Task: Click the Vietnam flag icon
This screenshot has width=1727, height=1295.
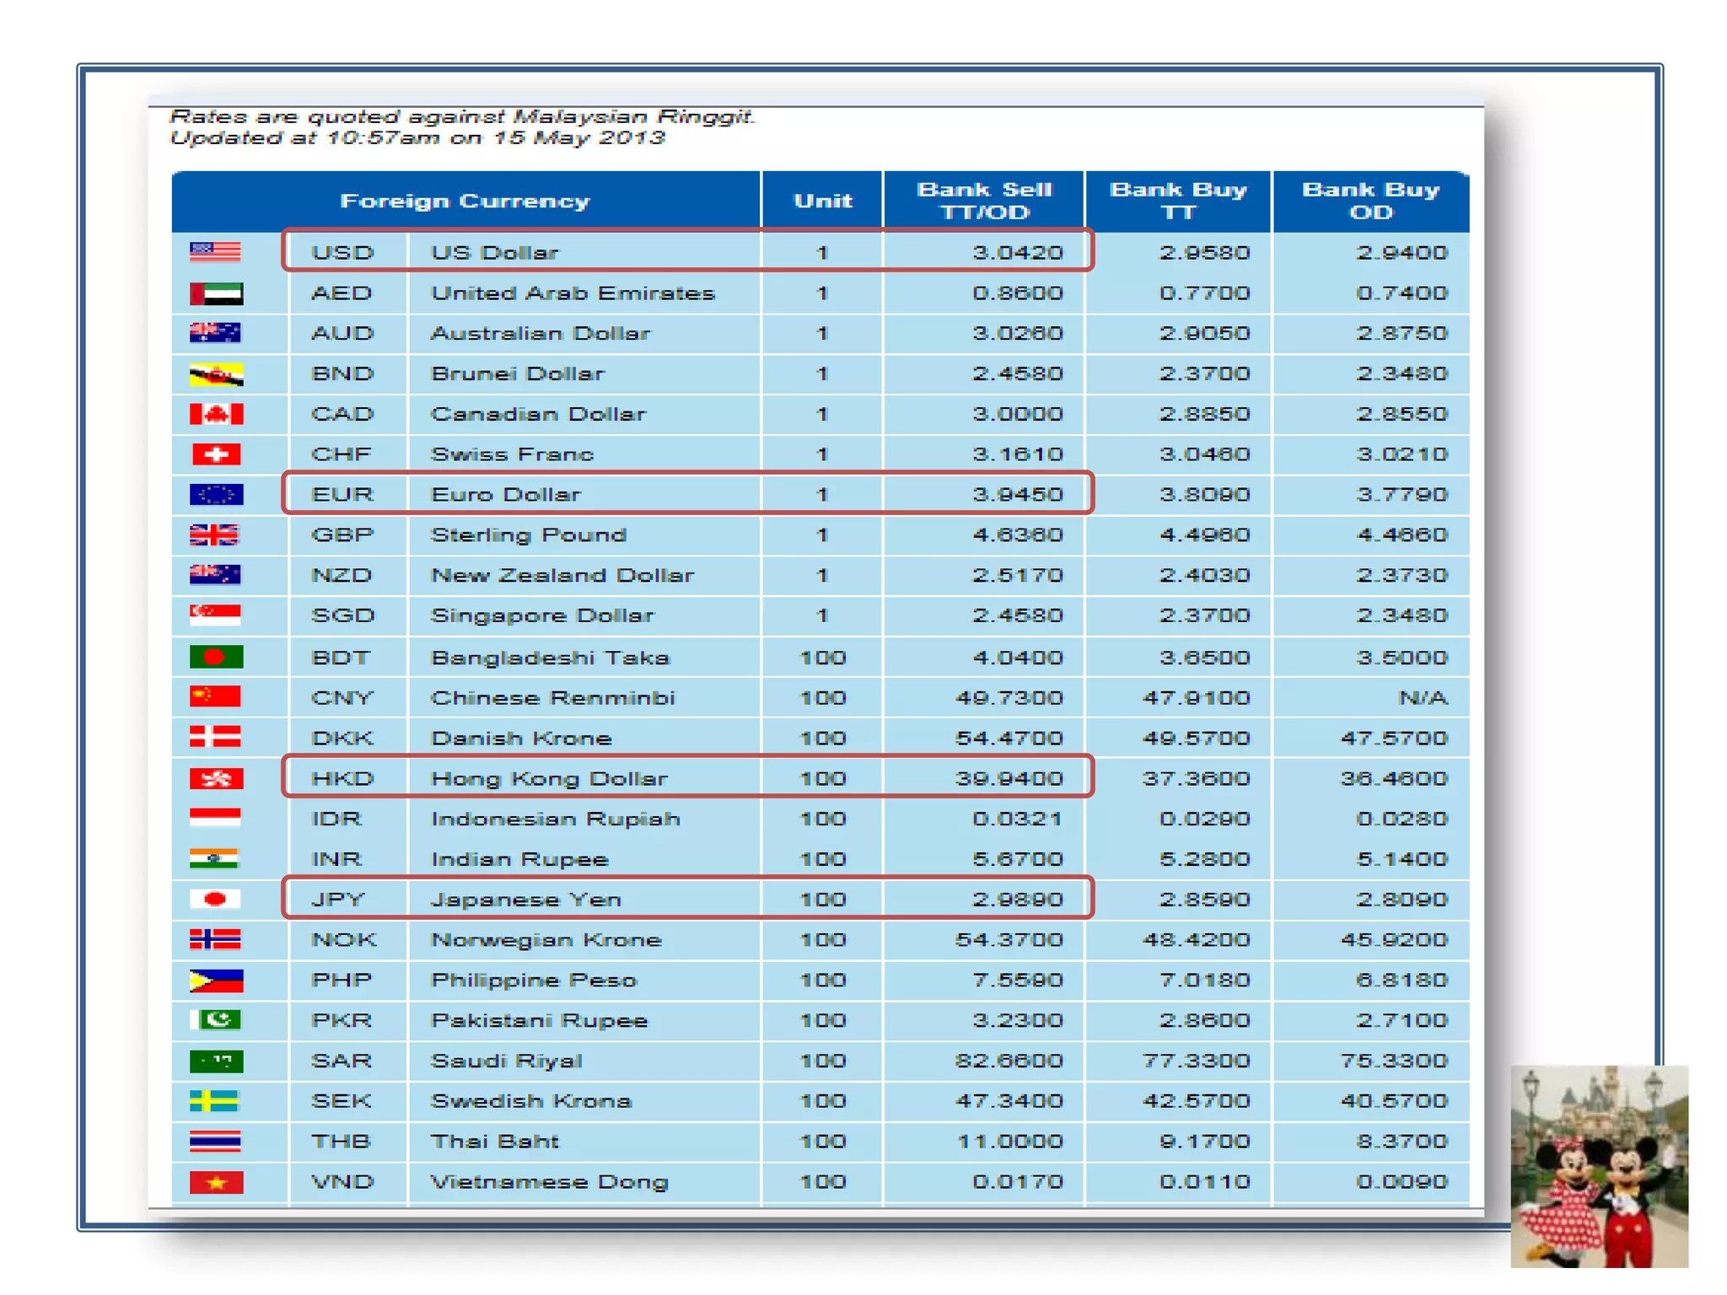Action: pos(216,1182)
